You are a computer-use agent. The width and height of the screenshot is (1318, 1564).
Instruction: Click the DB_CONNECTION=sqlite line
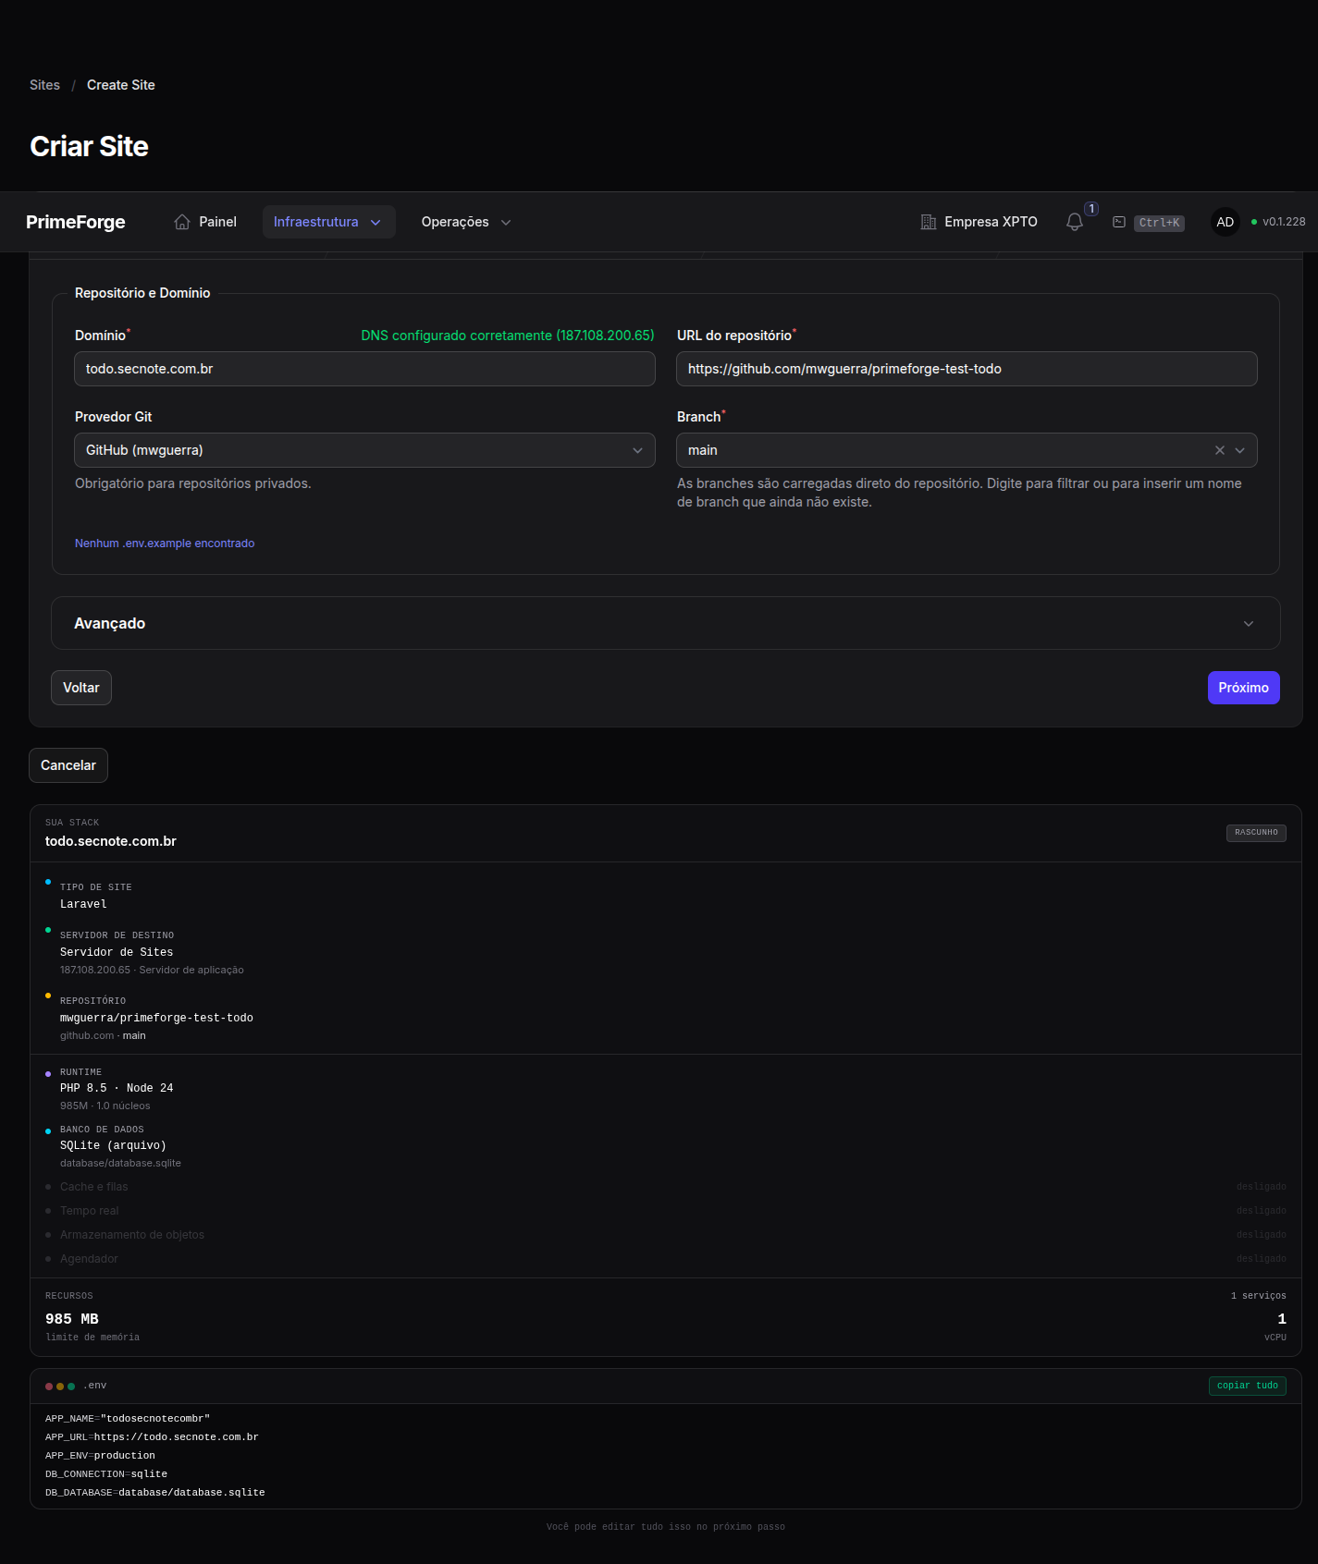[106, 1474]
